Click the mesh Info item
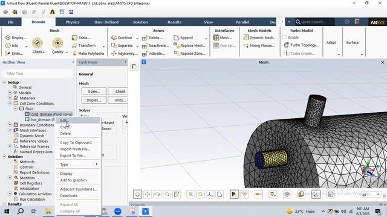 click(12, 46)
